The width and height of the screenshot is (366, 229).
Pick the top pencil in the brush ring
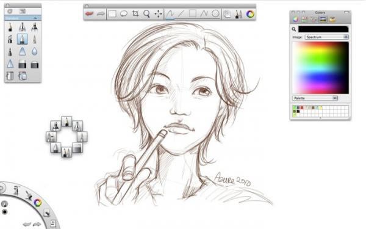click(x=66, y=122)
